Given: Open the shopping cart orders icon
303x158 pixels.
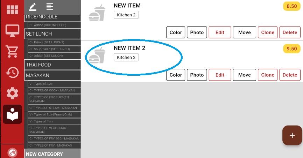Looking at the screenshot, I should (12, 52).
